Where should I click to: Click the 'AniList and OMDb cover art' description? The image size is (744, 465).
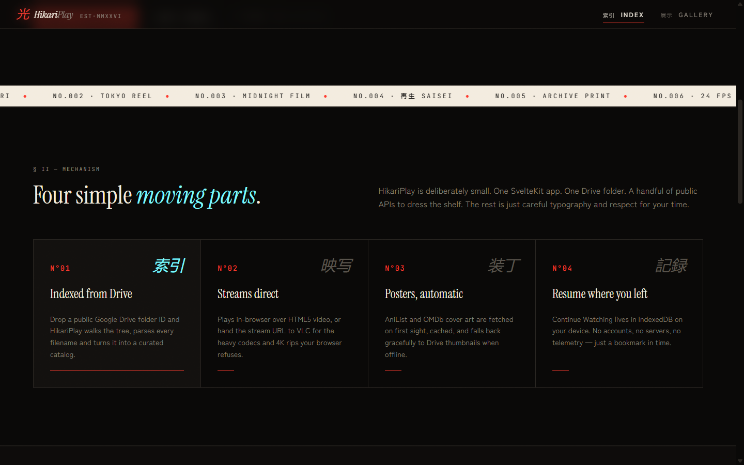point(449,337)
